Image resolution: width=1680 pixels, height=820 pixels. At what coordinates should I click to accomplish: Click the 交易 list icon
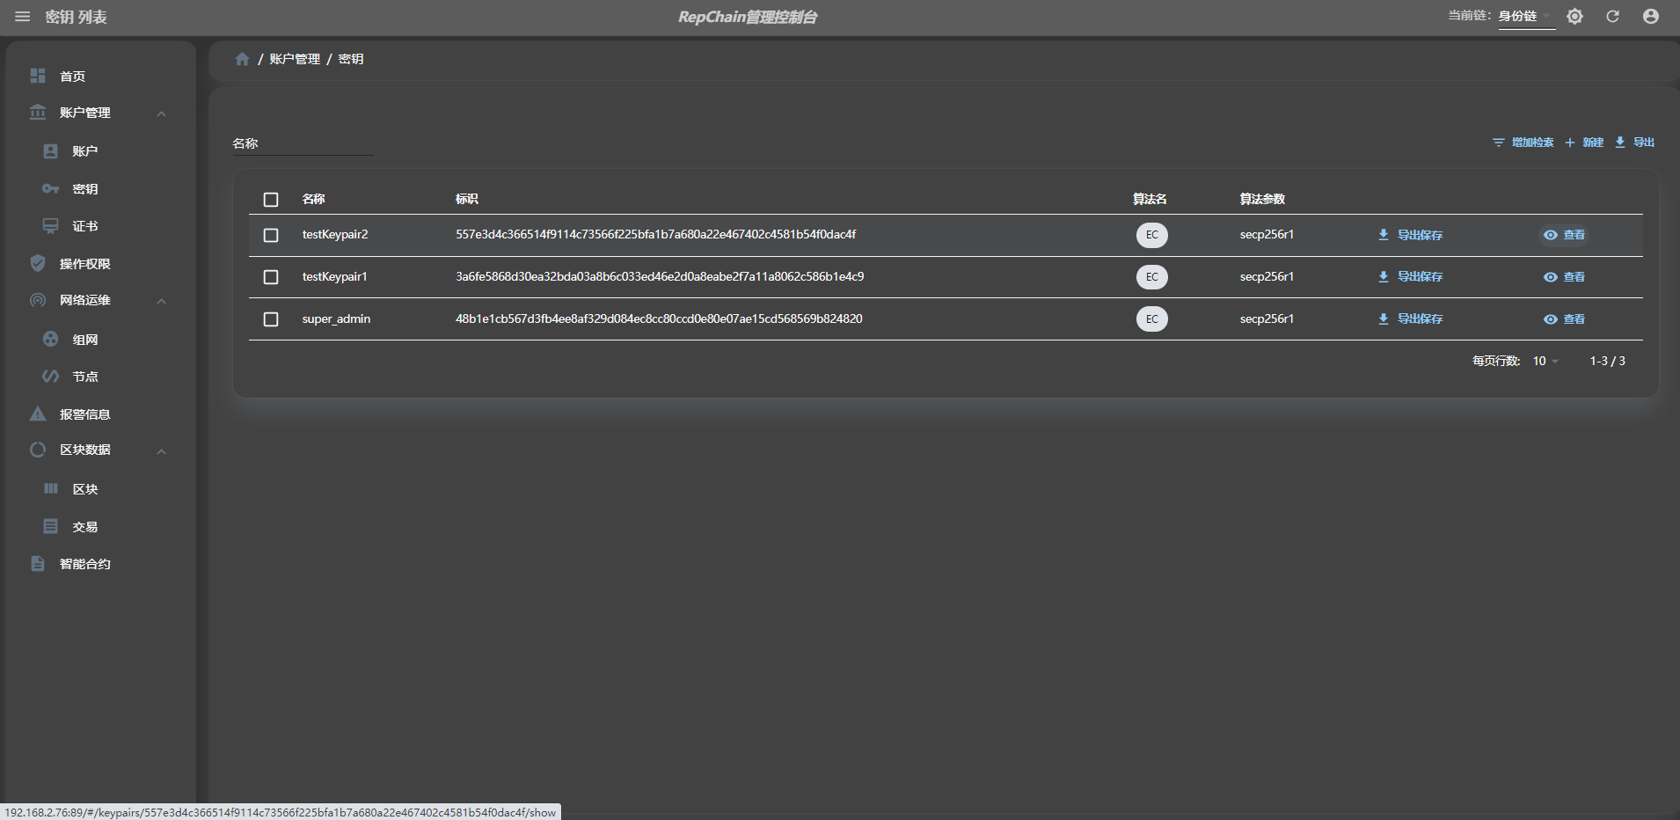pyautogui.click(x=51, y=526)
